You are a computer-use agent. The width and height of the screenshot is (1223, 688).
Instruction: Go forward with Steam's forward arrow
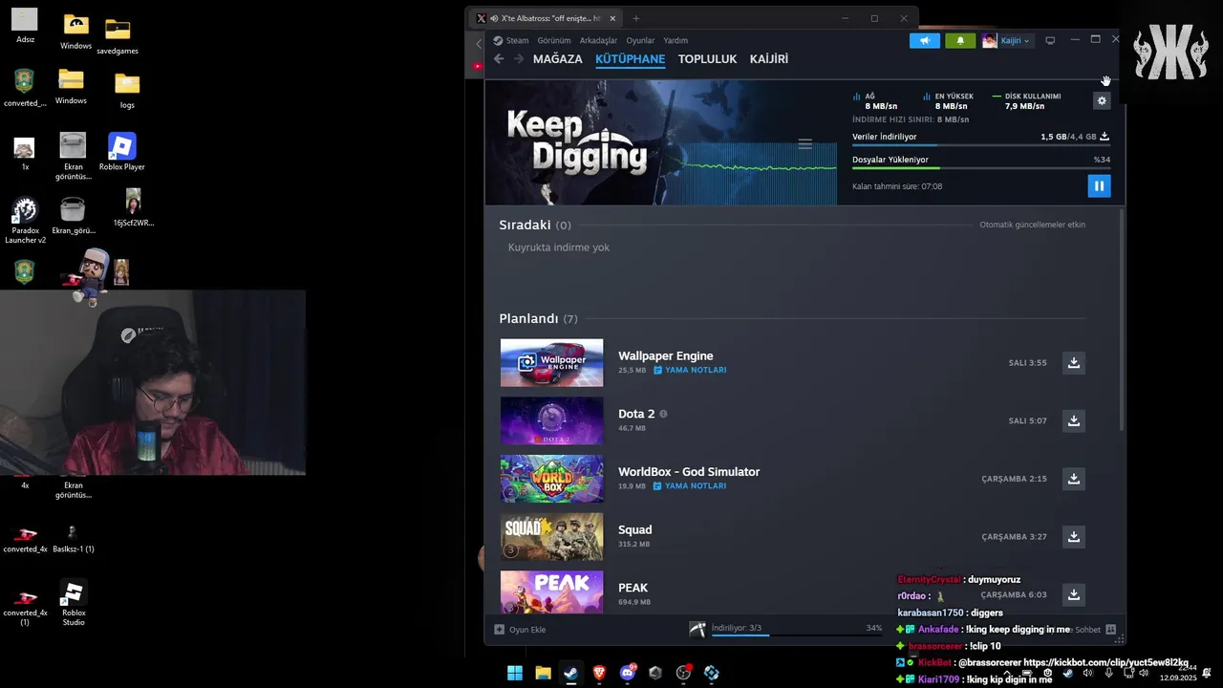pyautogui.click(x=519, y=59)
